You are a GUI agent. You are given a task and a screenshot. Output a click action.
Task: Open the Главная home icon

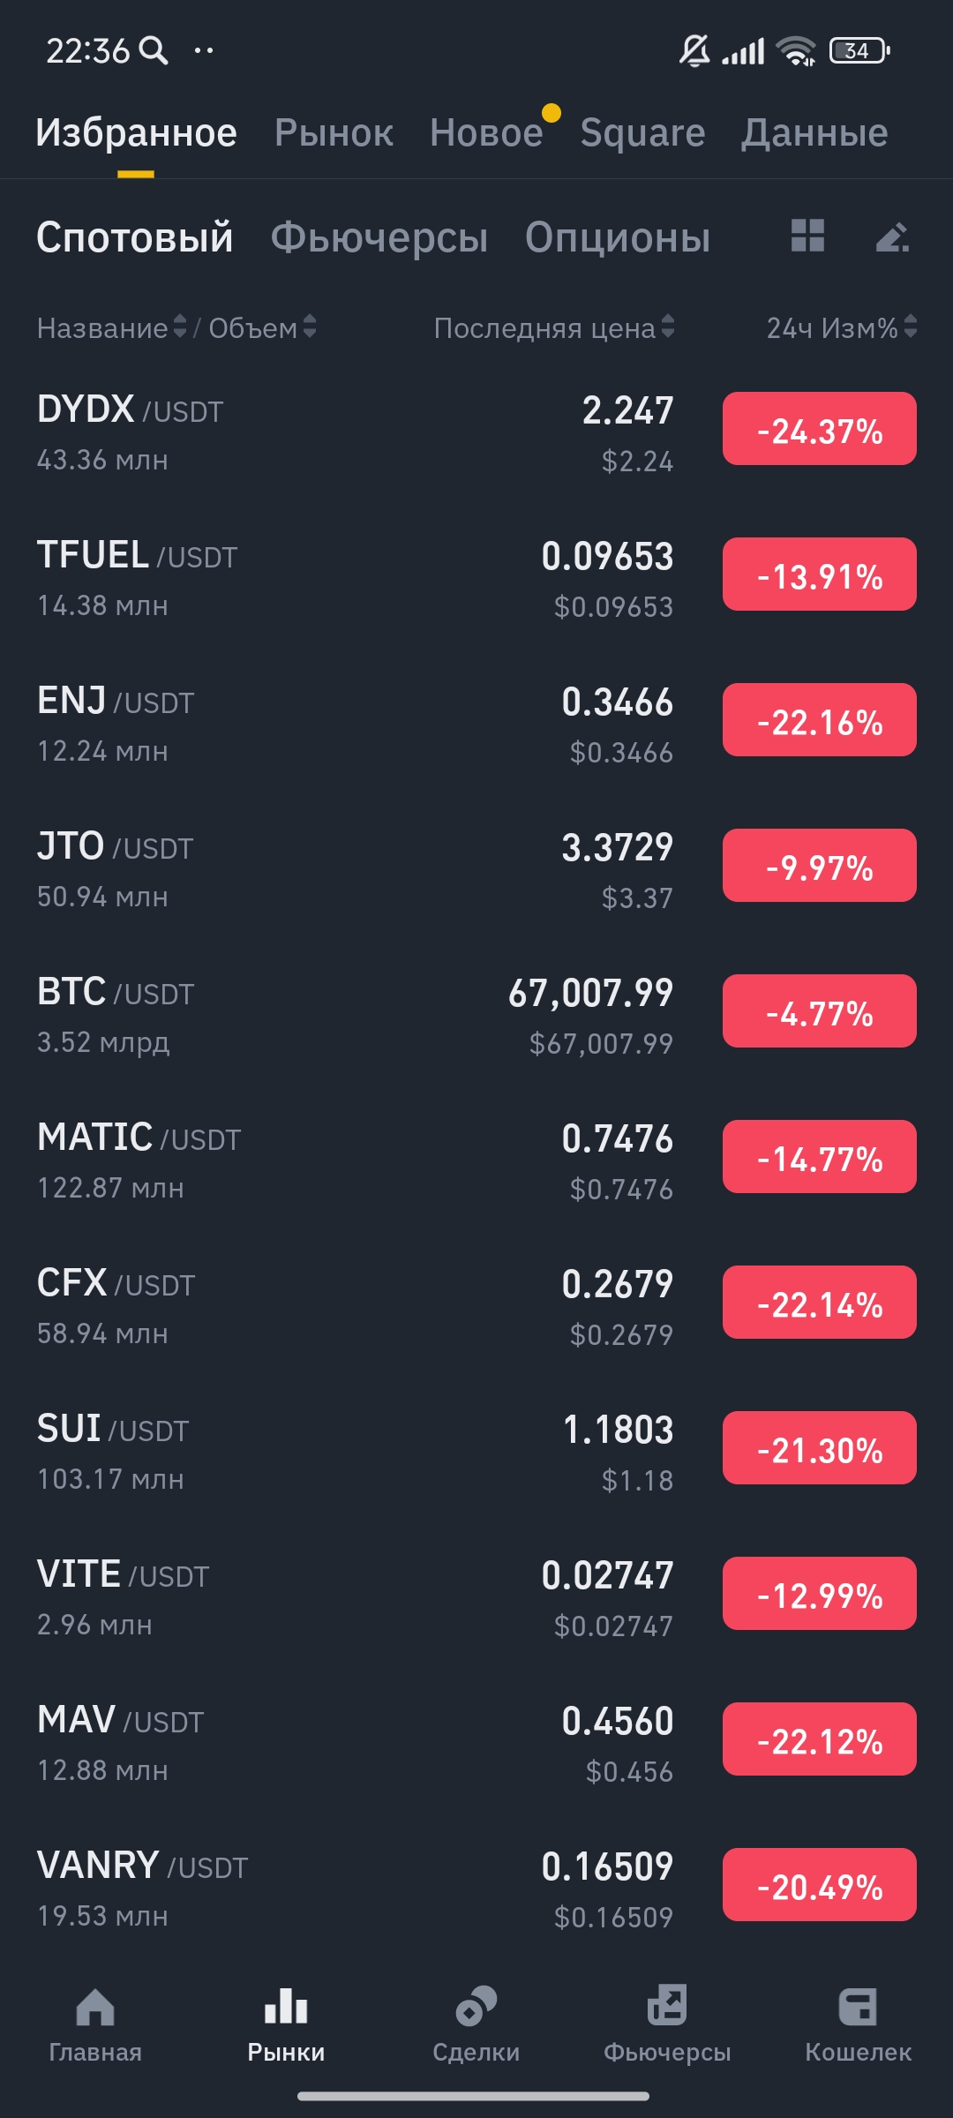click(95, 2008)
